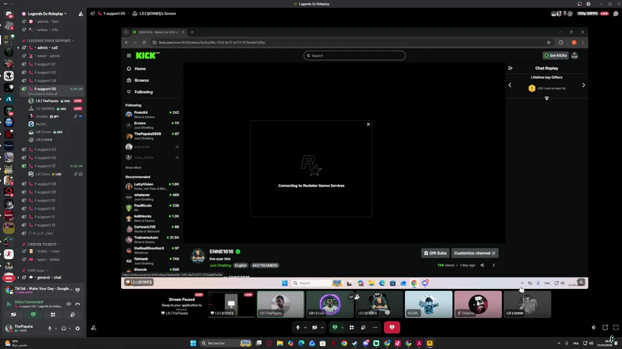This screenshot has width=622, height=349.
Task: Join support 07 voice channel
Action: click(46, 166)
